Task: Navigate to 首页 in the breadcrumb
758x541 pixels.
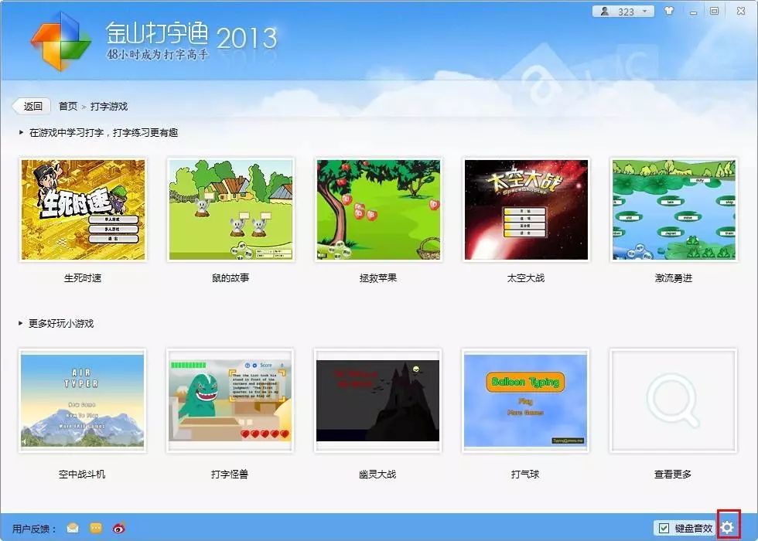Action: pos(68,107)
